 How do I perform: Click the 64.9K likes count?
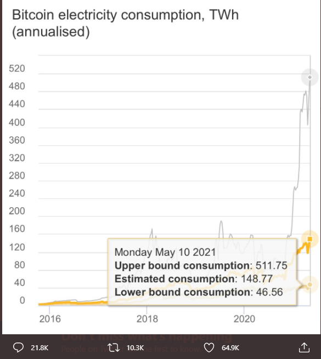(230, 348)
